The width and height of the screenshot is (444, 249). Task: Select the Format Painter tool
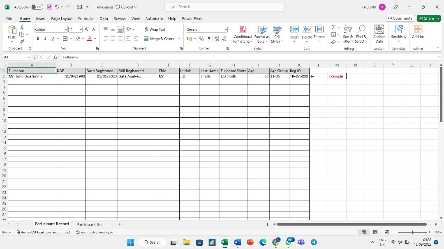click(x=23, y=41)
